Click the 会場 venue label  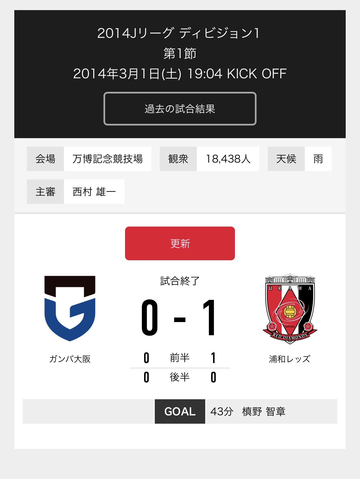click(x=45, y=159)
